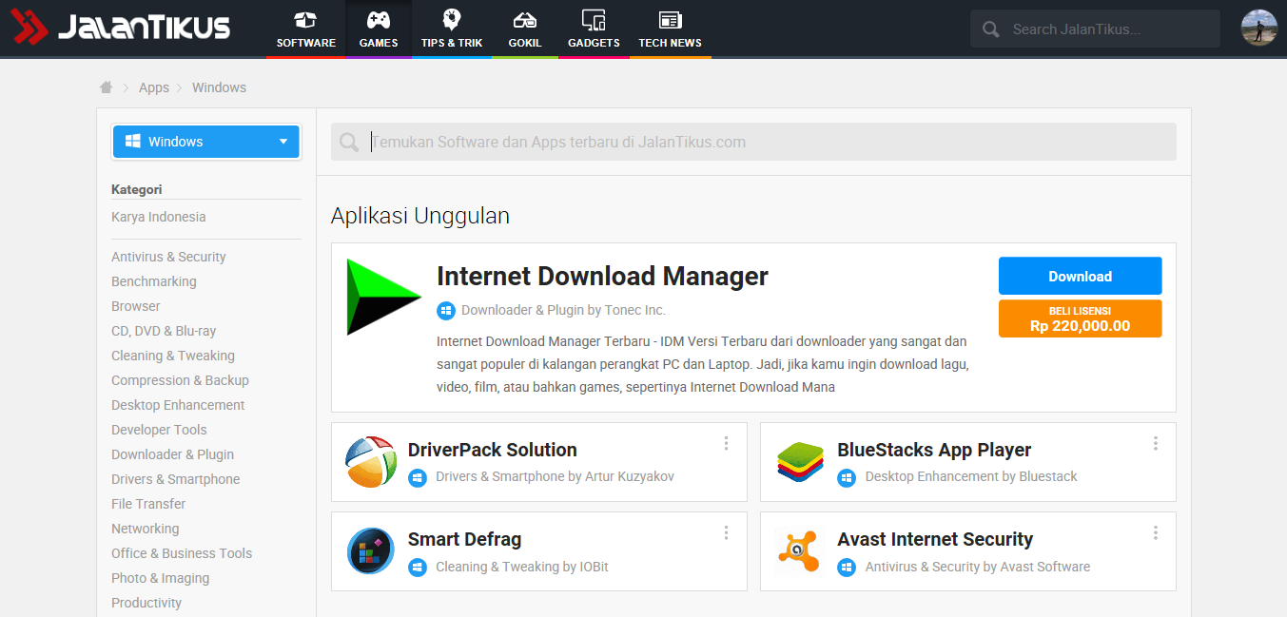This screenshot has width=1287, height=617.
Task: Open Smart Defrag title link
Action: coord(465,540)
